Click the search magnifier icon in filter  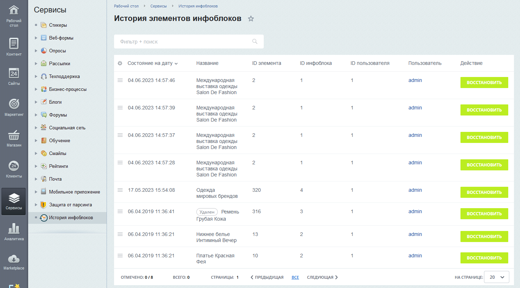pyautogui.click(x=255, y=41)
